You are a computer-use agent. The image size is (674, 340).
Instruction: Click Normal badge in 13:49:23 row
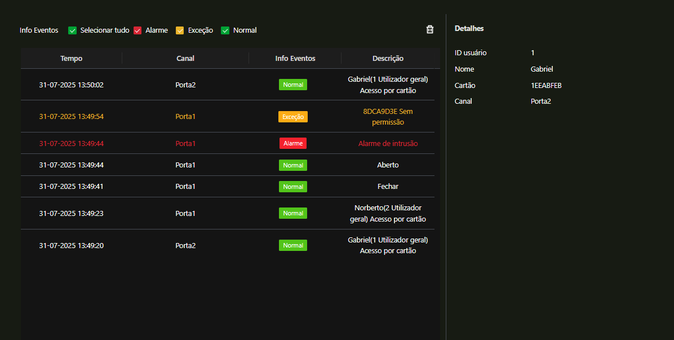tap(293, 213)
